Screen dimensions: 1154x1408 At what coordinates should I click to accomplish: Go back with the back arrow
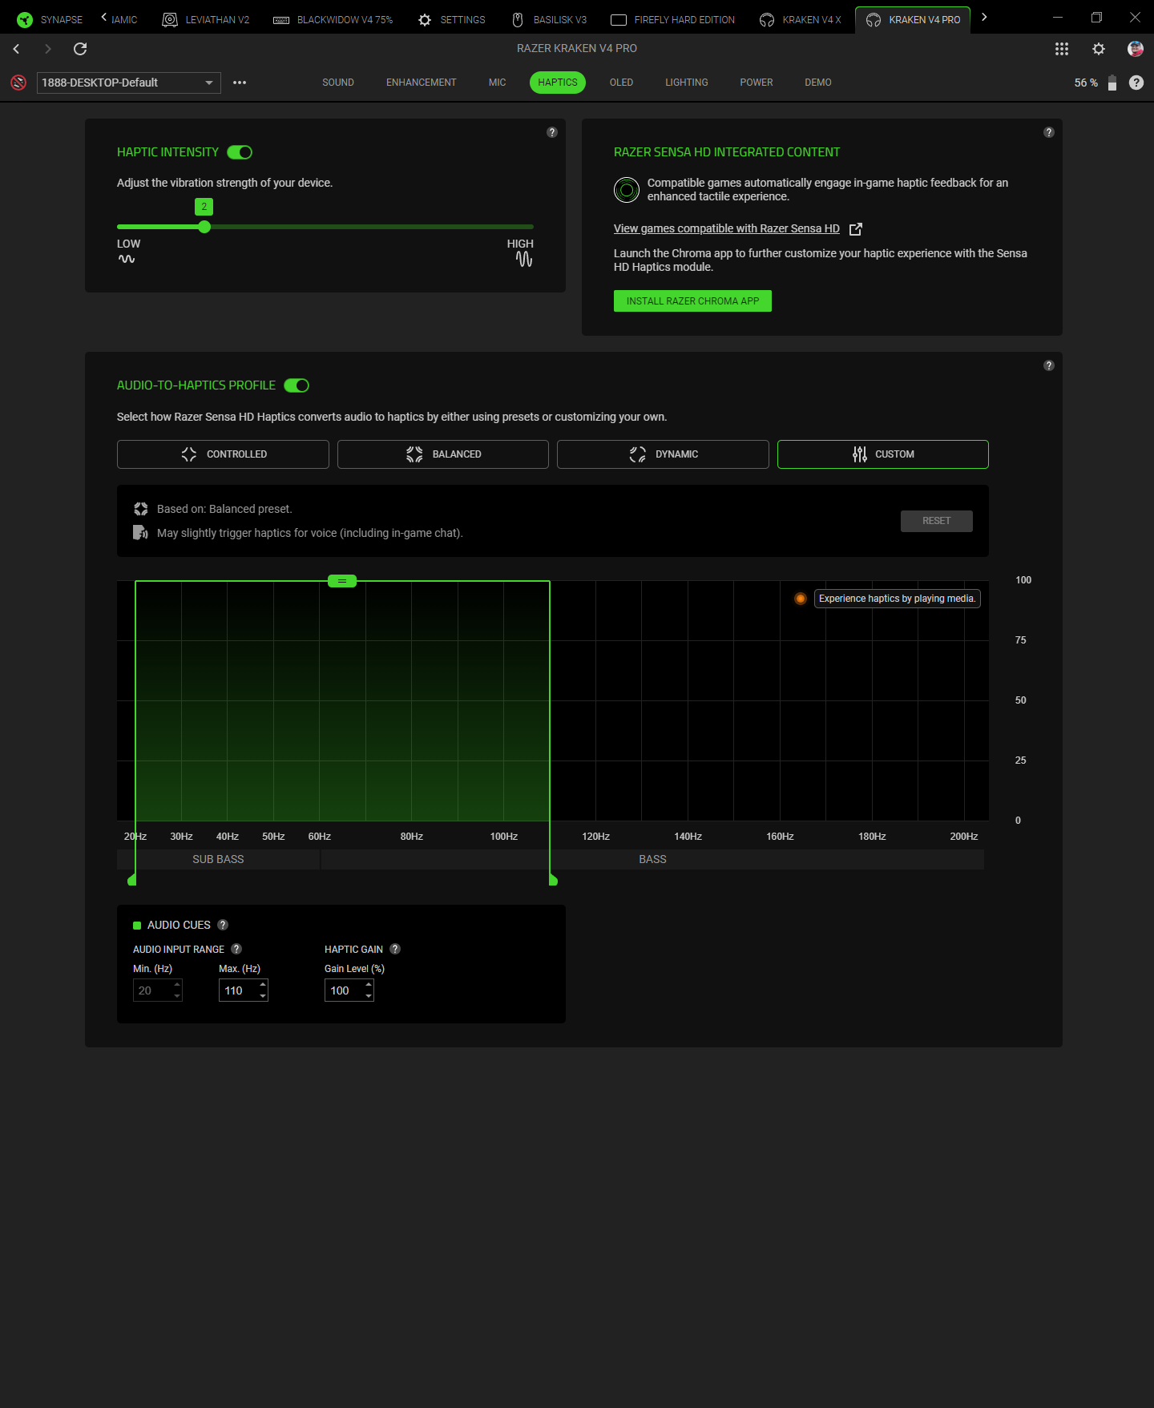(16, 49)
